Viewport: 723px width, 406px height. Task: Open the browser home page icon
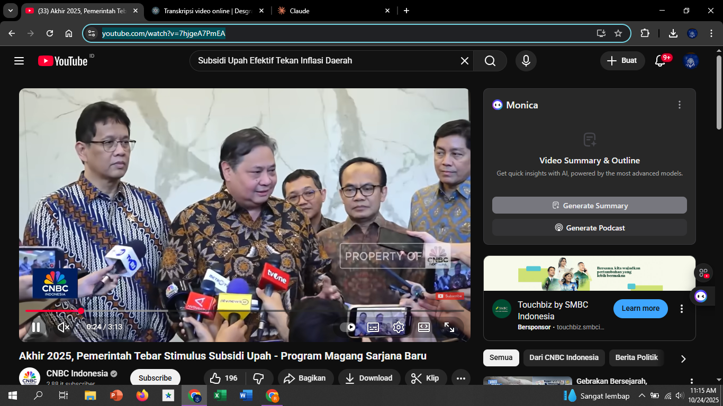click(69, 33)
